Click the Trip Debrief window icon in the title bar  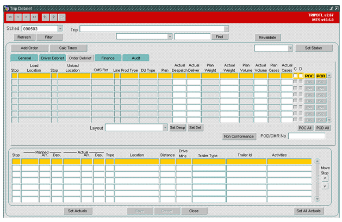7,8
